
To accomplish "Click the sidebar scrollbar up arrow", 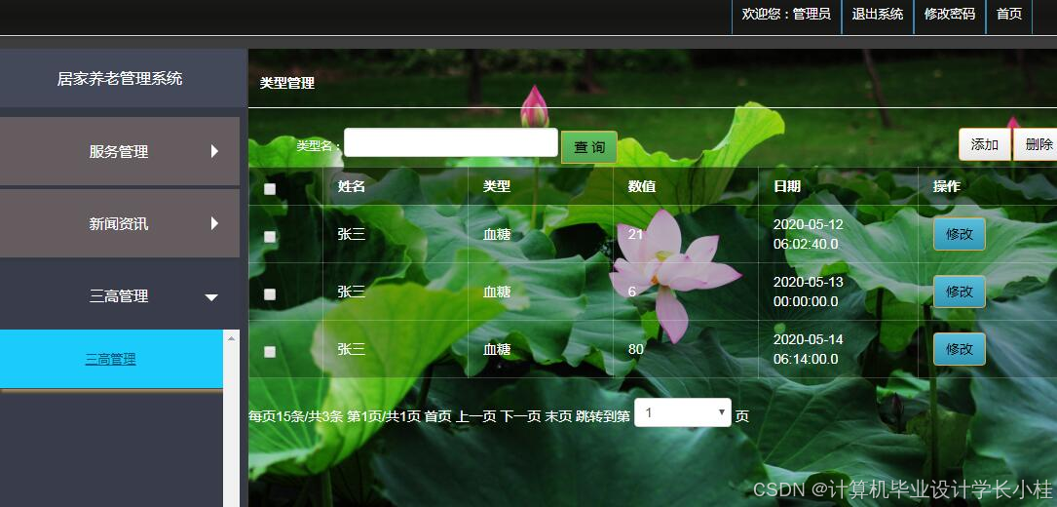I will click(231, 337).
